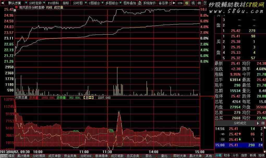Toggle the 标 marker button
Viewport: 266px width, 158px height.
tap(187, 3)
